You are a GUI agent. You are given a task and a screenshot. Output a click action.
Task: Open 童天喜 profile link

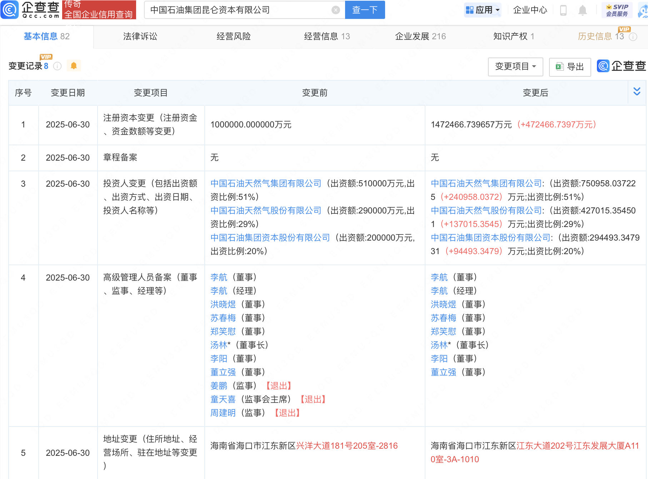click(223, 399)
